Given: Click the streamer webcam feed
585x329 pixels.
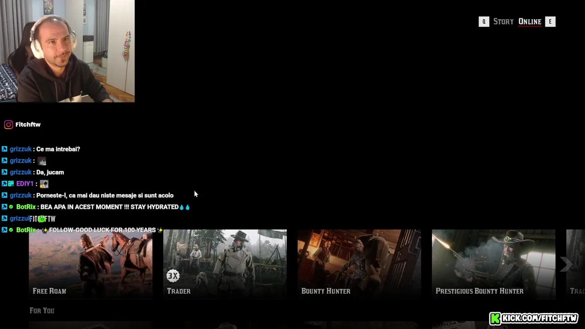Looking at the screenshot, I should [67, 51].
